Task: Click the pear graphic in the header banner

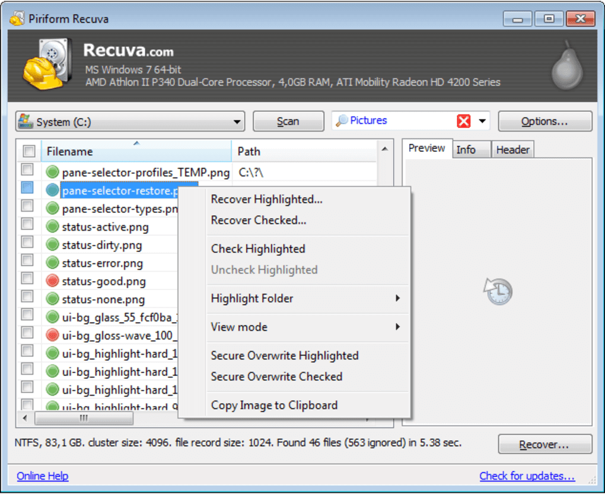Action: (566, 65)
